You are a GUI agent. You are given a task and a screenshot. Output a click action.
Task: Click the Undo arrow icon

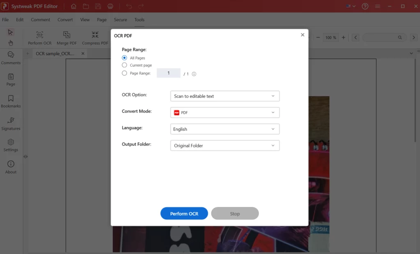(129, 6)
